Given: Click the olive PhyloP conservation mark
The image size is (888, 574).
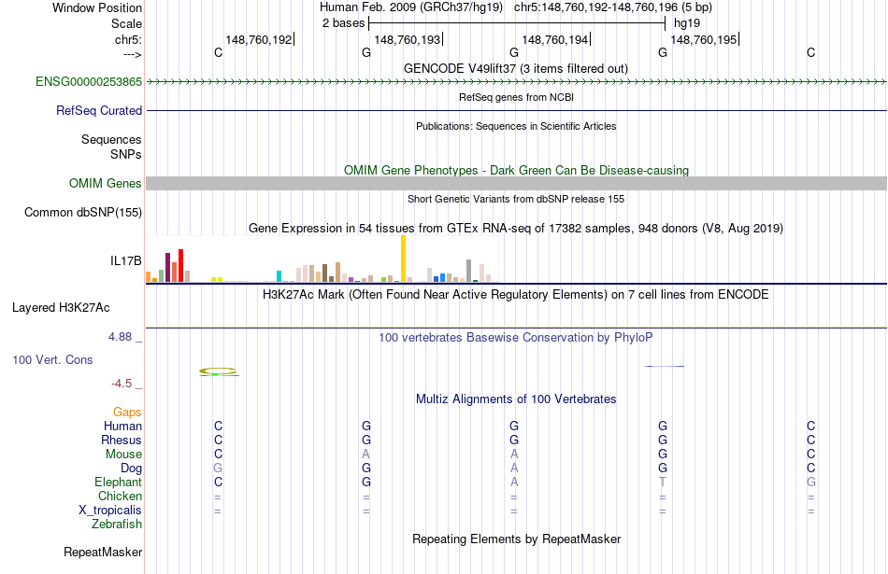Looking at the screenshot, I should (218, 371).
